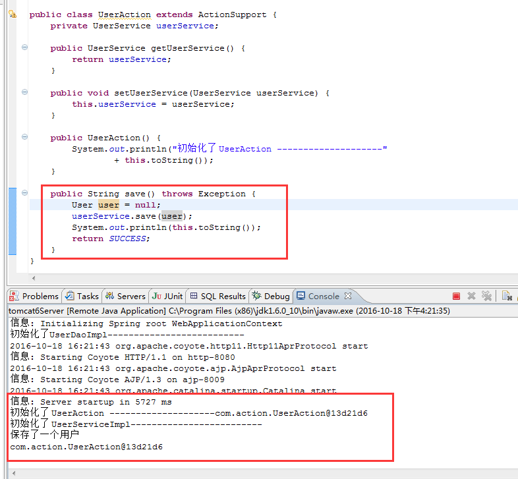Collapse the setUserService method fold
518x479 pixels.
tap(24, 92)
